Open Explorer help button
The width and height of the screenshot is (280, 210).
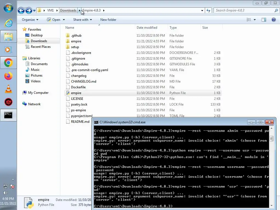pyautogui.click(x=273, y=20)
